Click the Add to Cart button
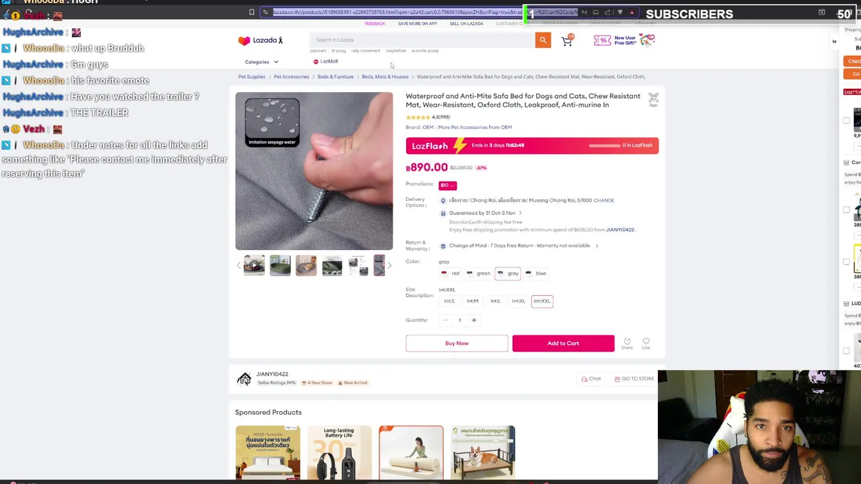This screenshot has width=861, height=484. coord(563,344)
